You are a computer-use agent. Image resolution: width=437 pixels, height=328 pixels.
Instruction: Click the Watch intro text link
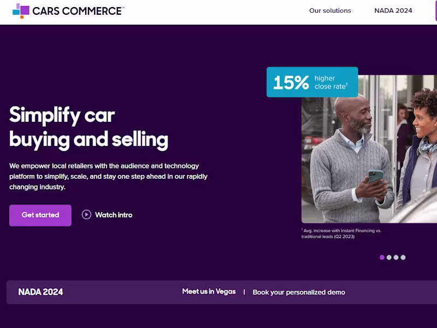tap(114, 215)
